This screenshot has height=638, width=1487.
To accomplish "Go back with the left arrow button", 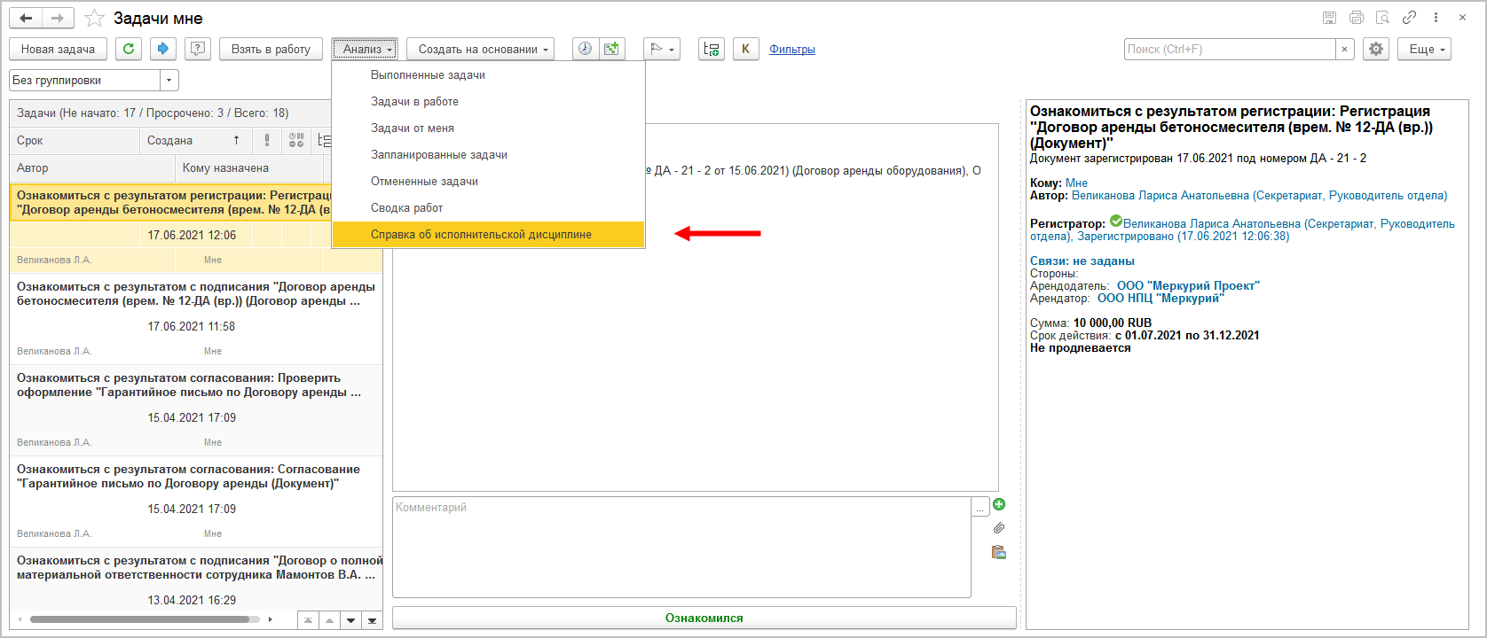I will (26, 18).
